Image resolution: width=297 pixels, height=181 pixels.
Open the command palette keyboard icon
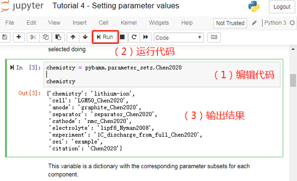point(214,37)
